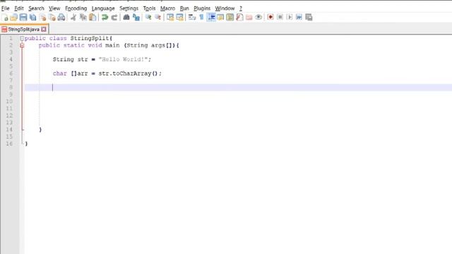
Task: Undo last edit with green arrow
Action: [x=105, y=17]
